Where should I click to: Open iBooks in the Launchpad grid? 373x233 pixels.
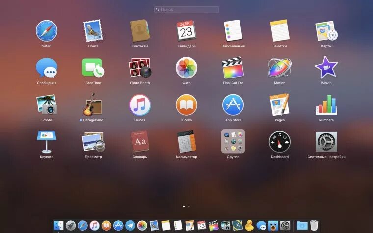pyautogui.click(x=186, y=105)
